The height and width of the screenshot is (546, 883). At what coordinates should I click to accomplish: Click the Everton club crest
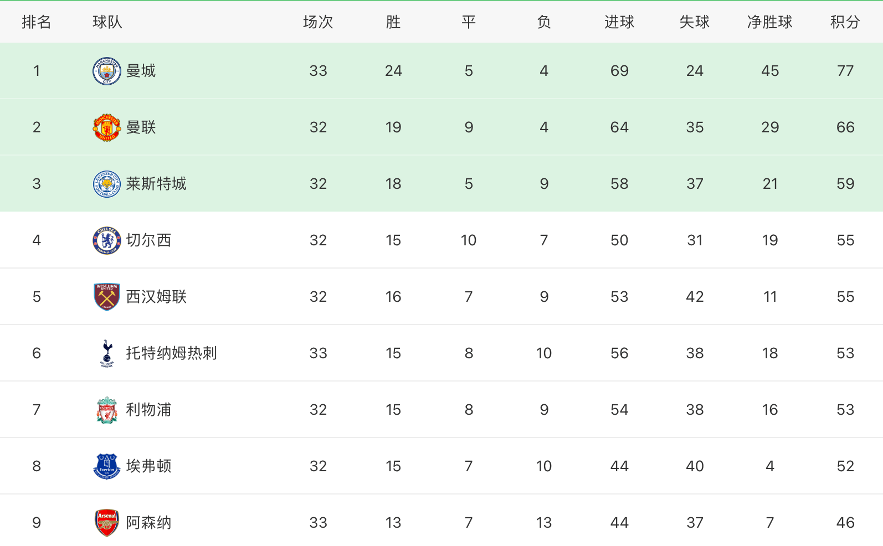coord(106,466)
